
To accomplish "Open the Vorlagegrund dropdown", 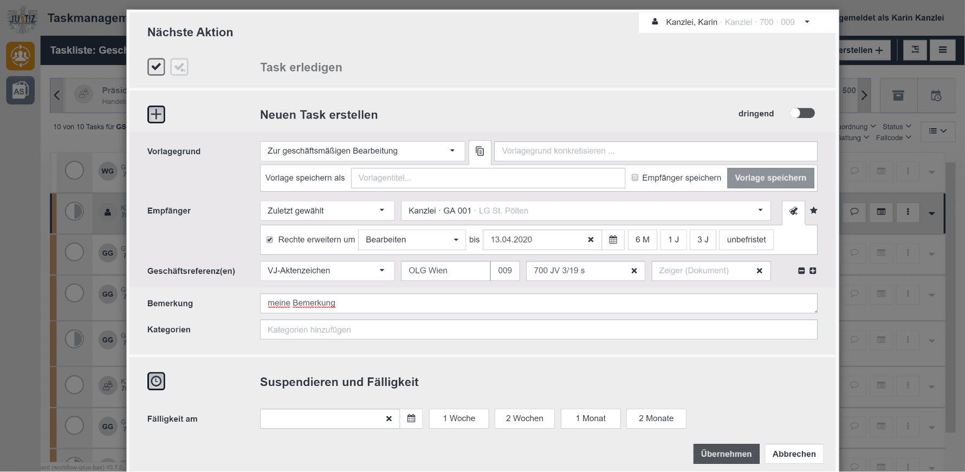I will tap(362, 151).
